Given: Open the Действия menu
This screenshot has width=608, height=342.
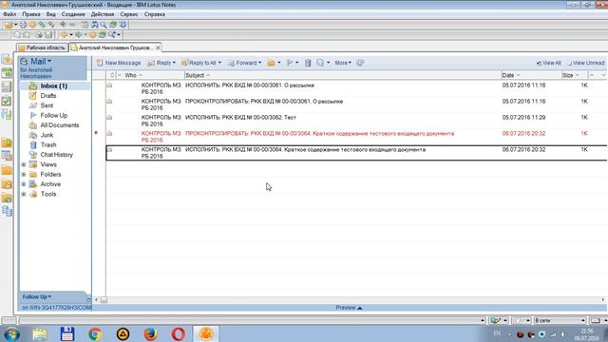Looking at the screenshot, I should coord(103,14).
